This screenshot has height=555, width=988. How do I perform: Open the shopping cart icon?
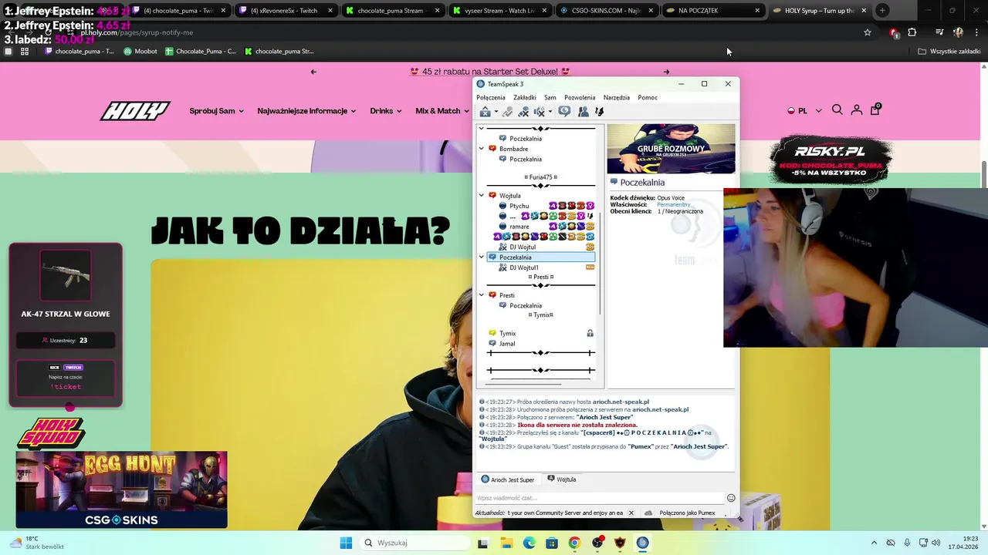[x=875, y=109]
